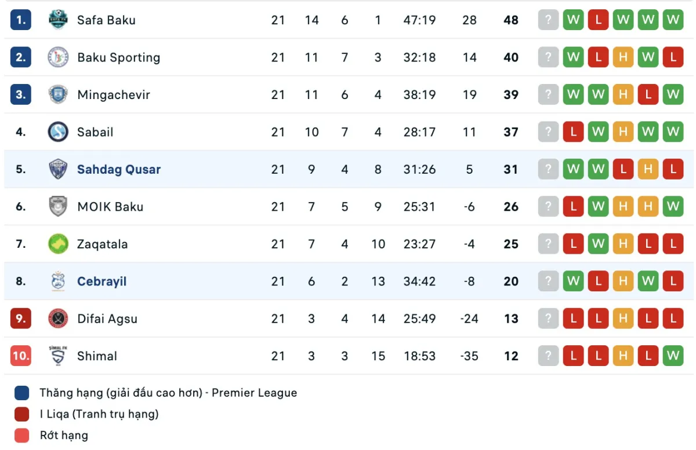Click the green Zaqatala club logo
This screenshot has height=450, width=696.
(58, 244)
